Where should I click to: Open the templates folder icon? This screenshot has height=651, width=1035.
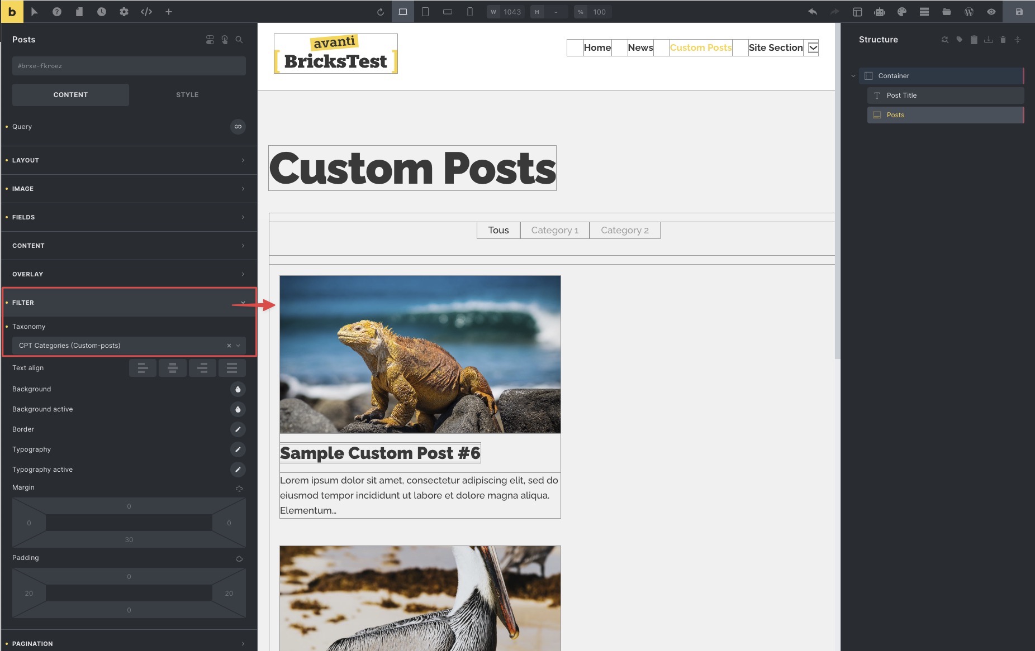[x=947, y=12]
